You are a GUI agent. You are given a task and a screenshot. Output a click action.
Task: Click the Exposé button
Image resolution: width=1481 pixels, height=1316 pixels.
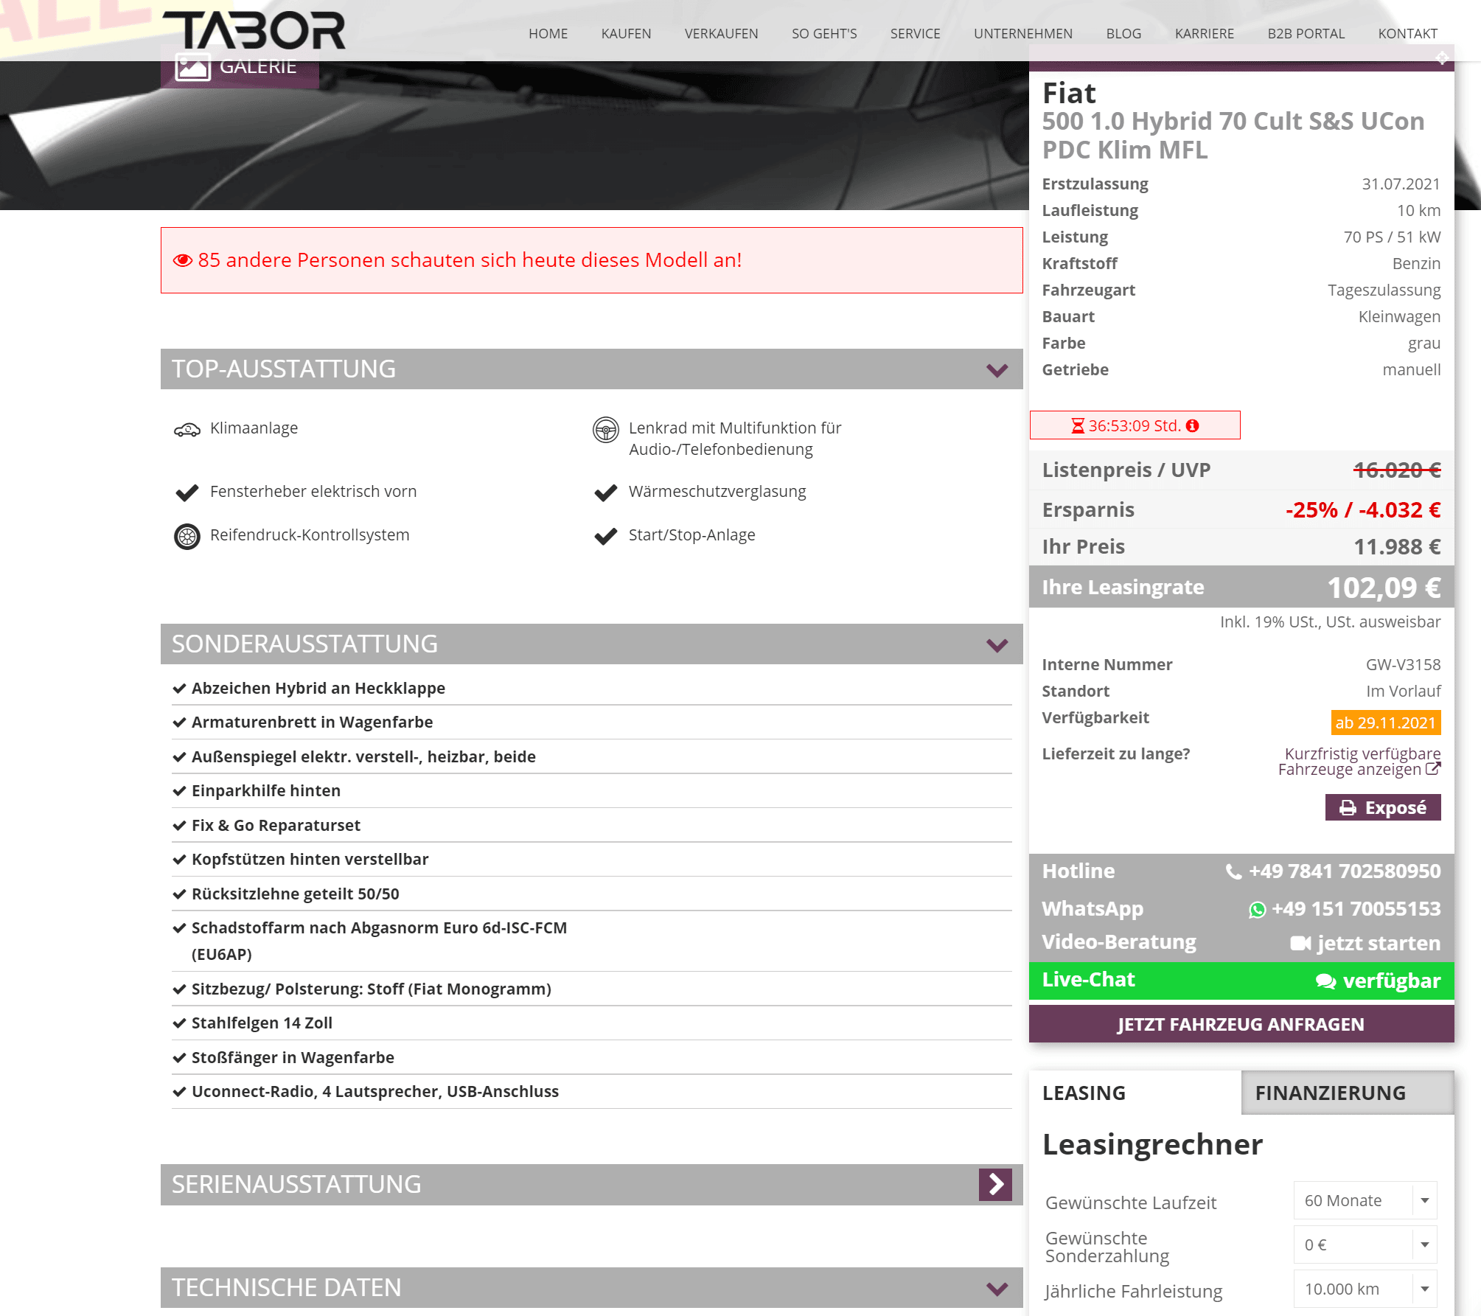pyautogui.click(x=1383, y=808)
